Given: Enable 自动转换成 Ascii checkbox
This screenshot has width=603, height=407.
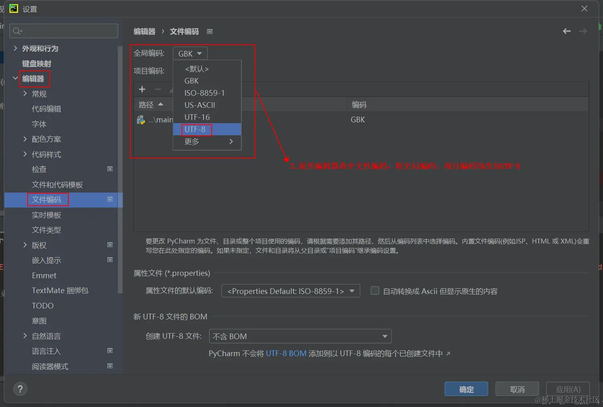Looking at the screenshot, I should point(375,291).
